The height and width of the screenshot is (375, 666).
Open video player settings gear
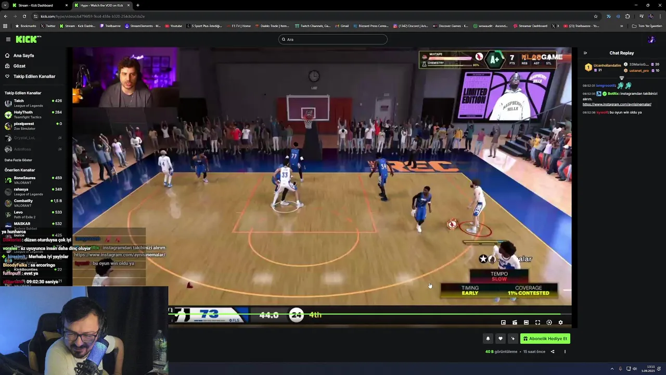coord(560,322)
